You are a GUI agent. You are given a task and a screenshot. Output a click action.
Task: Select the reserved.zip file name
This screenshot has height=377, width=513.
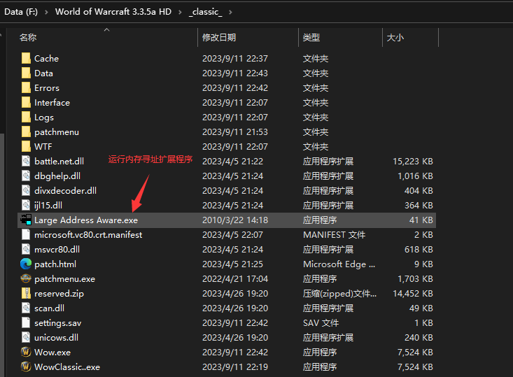[x=59, y=293]
